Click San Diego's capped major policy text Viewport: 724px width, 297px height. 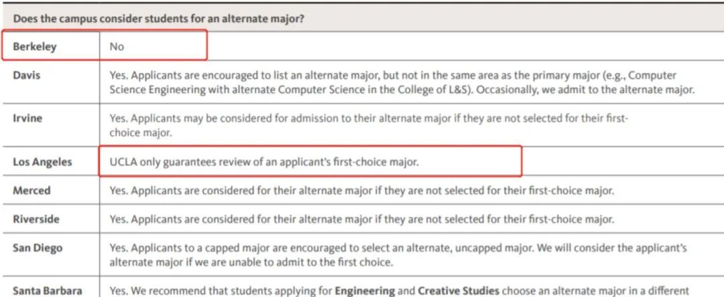(398, 255)
